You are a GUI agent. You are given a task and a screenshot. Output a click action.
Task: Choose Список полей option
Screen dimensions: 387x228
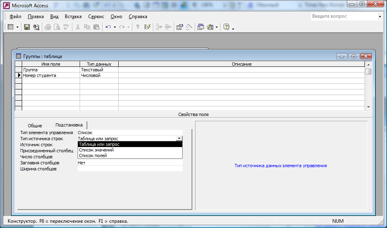tap(130, 155)
